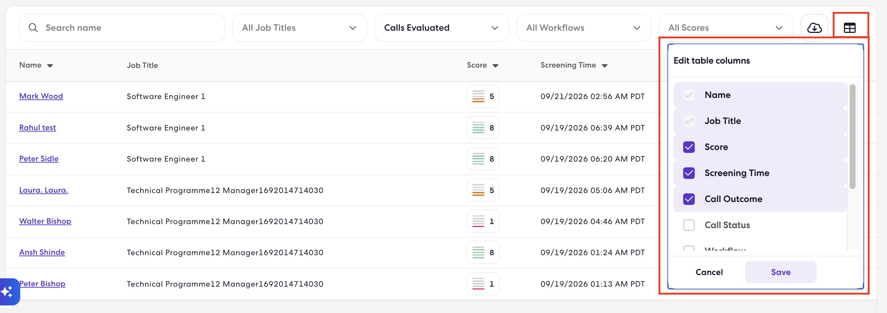Open the All Job Titles dropdown

tap(299, 28)
